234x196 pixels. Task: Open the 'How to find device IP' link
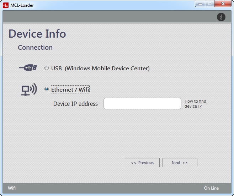(195, 104)
